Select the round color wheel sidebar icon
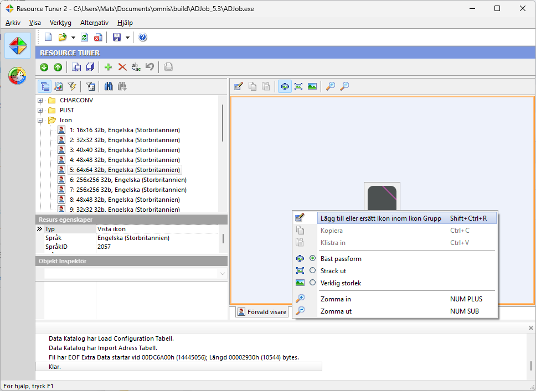This screenshot has width=536, height=391. (x=17, y=75)
